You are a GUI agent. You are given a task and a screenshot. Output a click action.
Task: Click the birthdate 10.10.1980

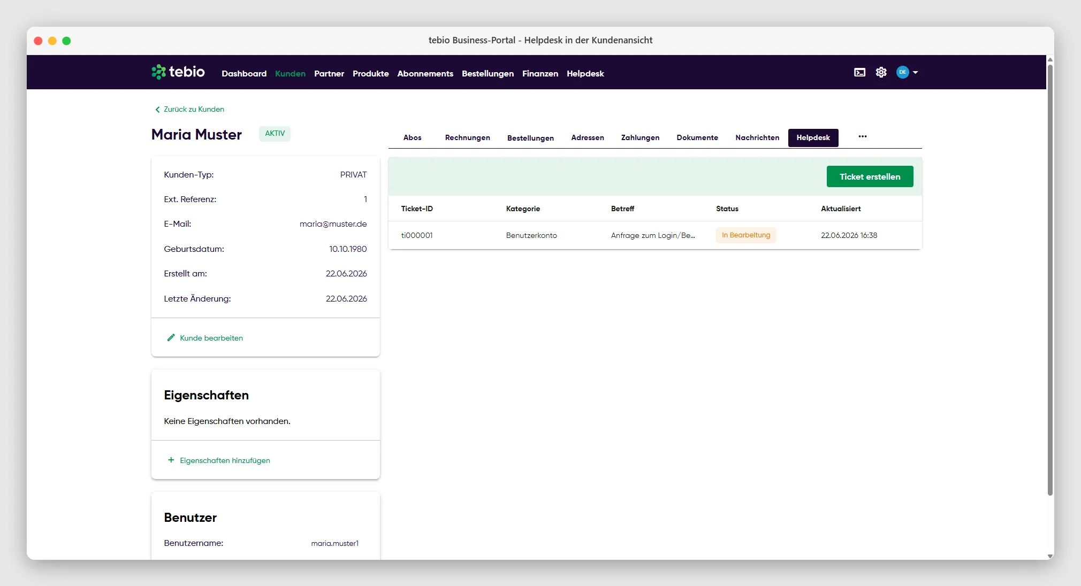(x=348, y=249)
